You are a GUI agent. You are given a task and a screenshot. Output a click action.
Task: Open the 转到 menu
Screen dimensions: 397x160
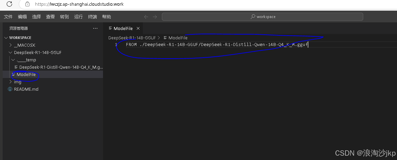(64, 17)
